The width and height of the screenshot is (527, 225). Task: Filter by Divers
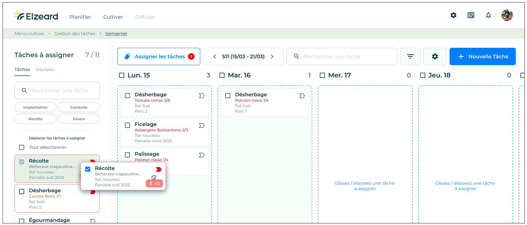click(79, 119)
